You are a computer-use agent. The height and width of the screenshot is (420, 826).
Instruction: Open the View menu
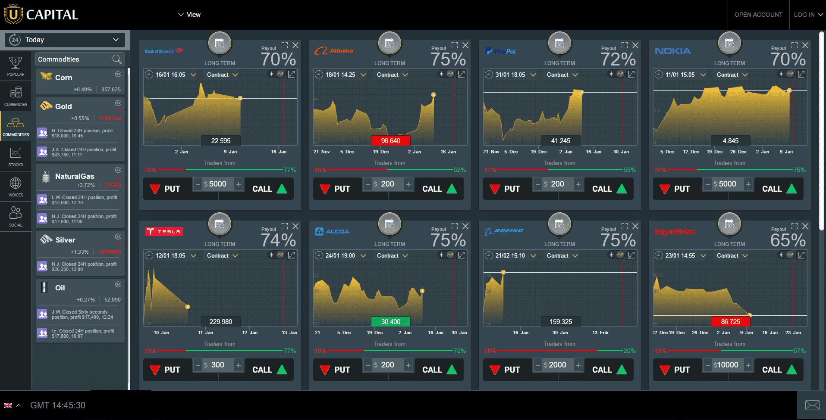[189, 14]
